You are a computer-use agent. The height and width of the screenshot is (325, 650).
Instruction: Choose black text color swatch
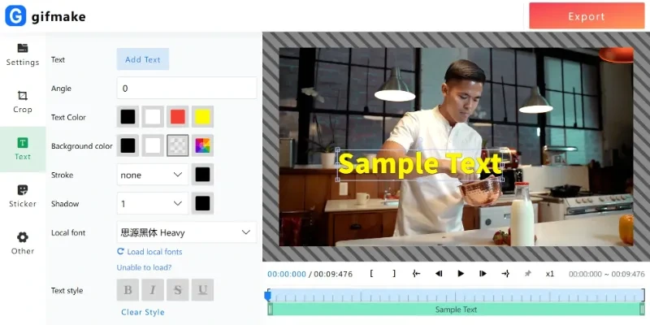pos(128,117)
